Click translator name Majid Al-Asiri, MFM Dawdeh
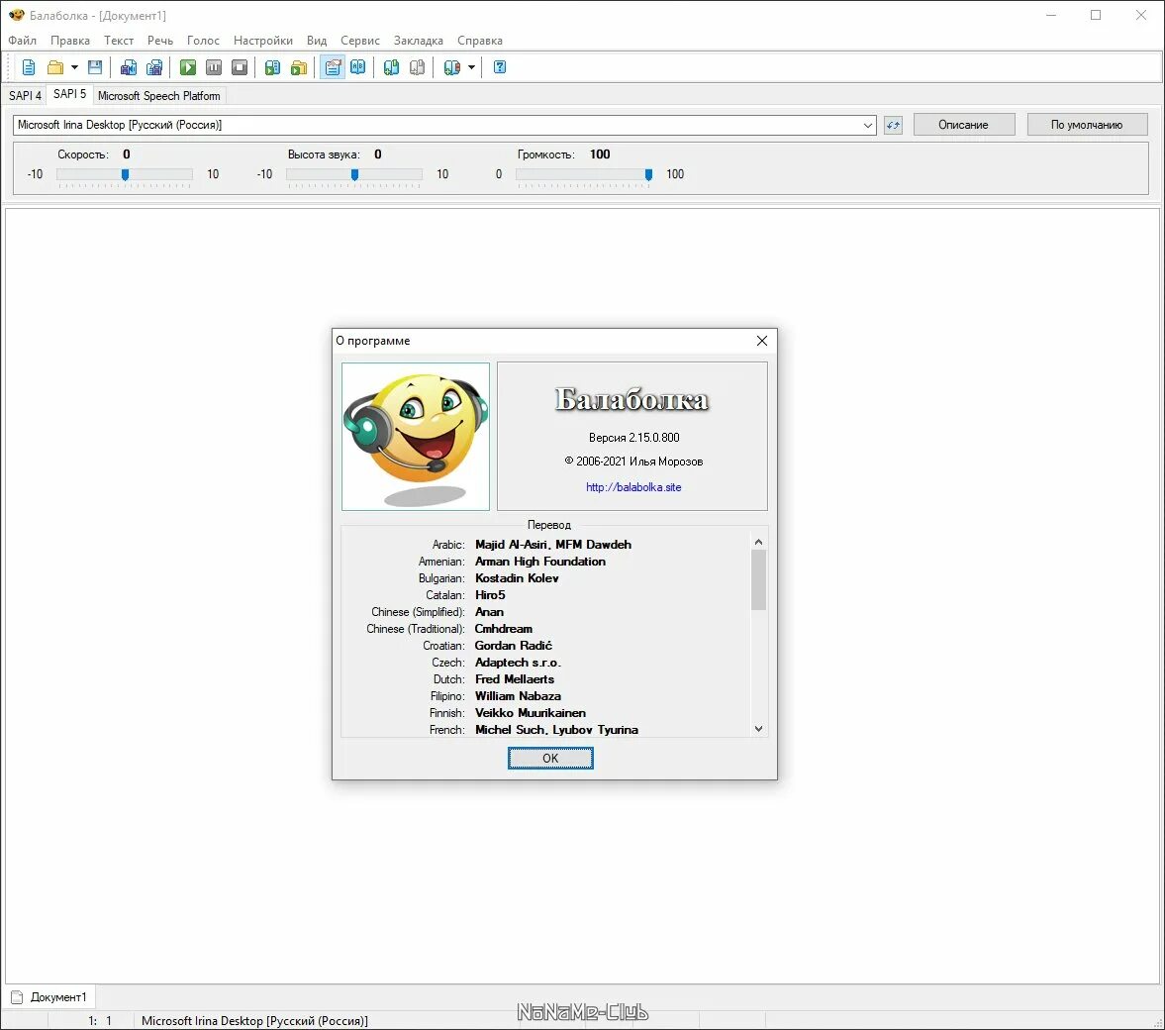1165x1030 pixels. pyautogui.click(x=552, y=545)
